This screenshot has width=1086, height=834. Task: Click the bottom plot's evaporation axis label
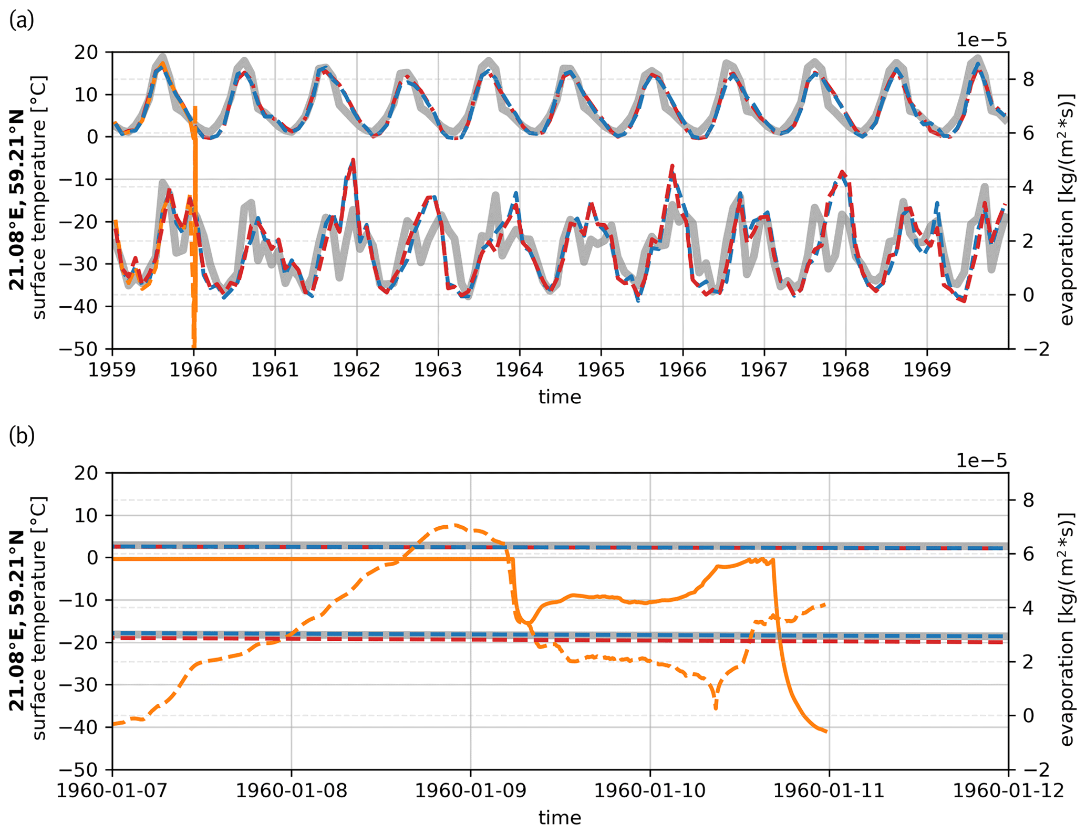click(x=1066, y=630)
